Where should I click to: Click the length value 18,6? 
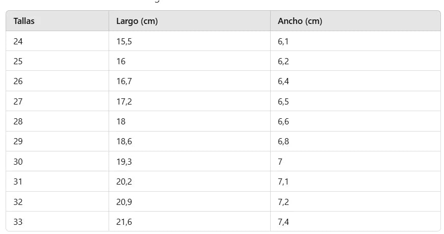(124, 142)
